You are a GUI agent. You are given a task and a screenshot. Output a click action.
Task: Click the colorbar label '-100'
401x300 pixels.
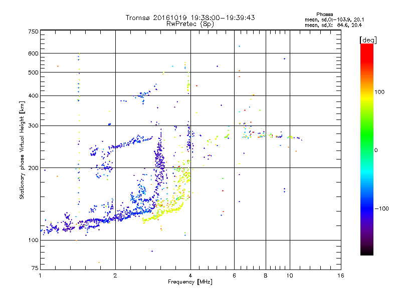coord(381,208)
